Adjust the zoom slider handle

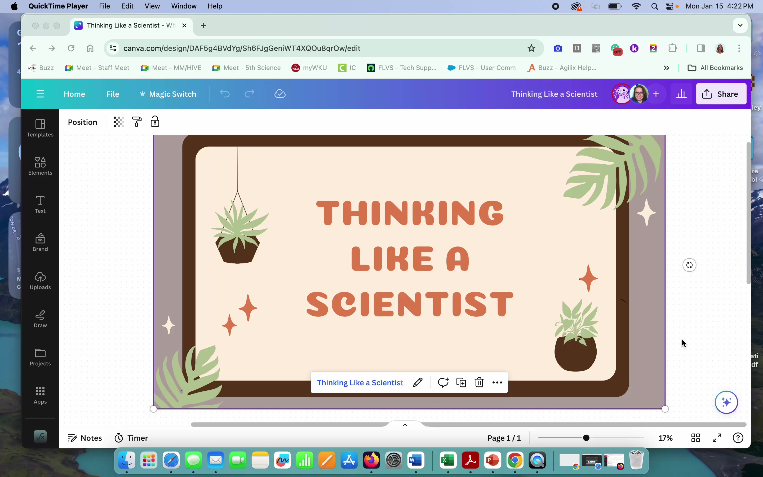tap(586, 438)
